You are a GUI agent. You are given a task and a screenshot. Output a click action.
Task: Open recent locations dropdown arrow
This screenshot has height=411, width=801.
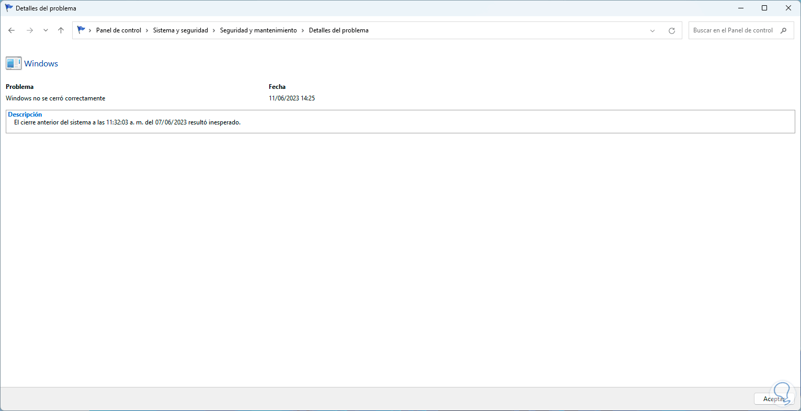click(x=45, y=30)
